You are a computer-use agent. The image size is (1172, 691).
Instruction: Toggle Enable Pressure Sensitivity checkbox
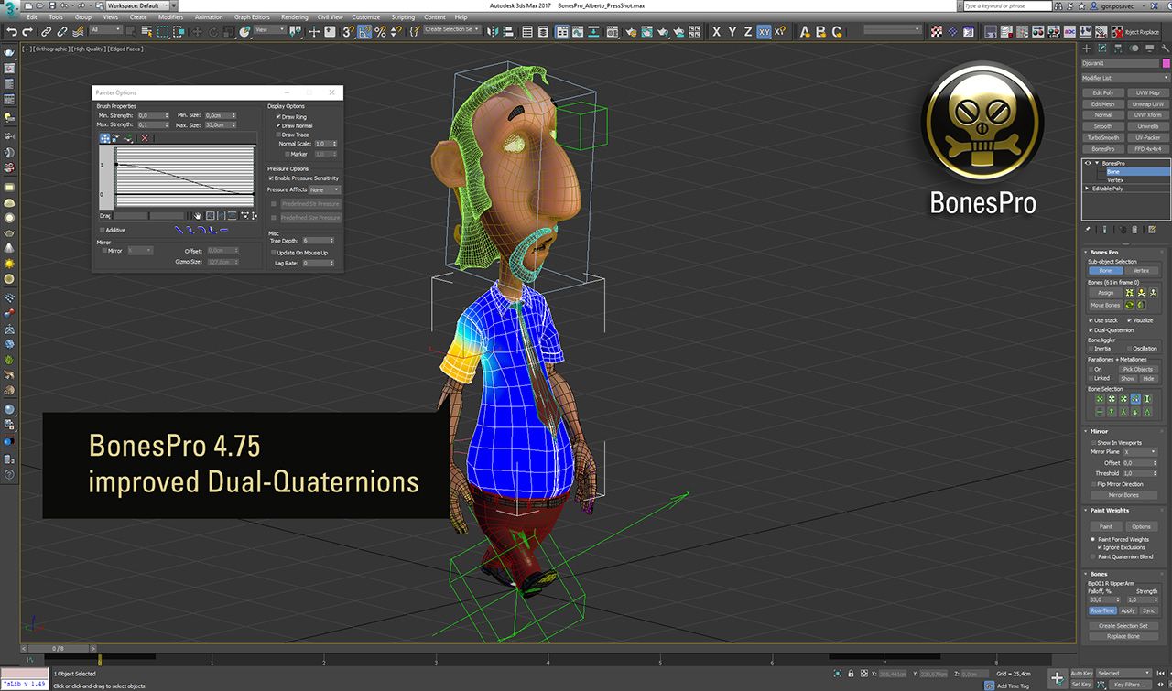pos(271,178)
